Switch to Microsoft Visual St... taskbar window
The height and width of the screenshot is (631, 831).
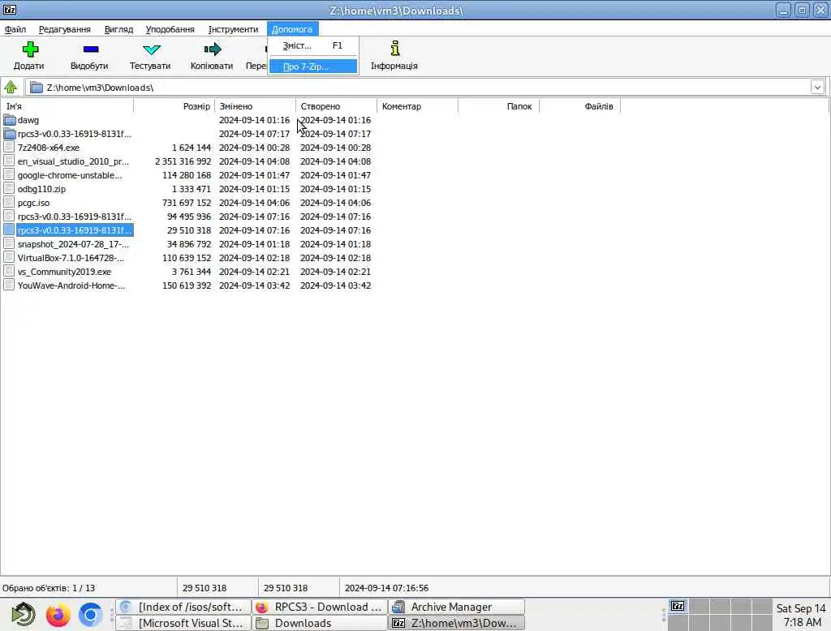click(x=183, y=623)
